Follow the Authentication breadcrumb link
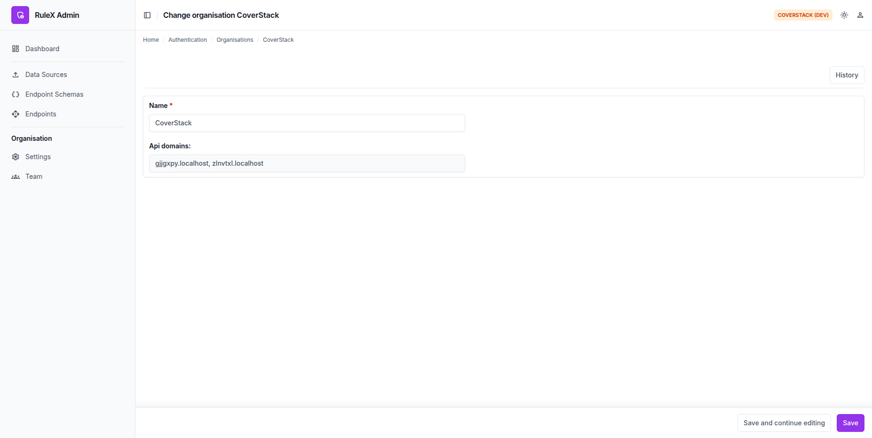872x438 pixels. coord(188,40)
